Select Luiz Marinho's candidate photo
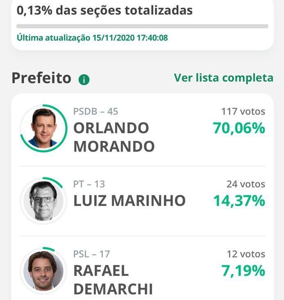Screen dimensions: 284x300 click(x=43, y=201)
